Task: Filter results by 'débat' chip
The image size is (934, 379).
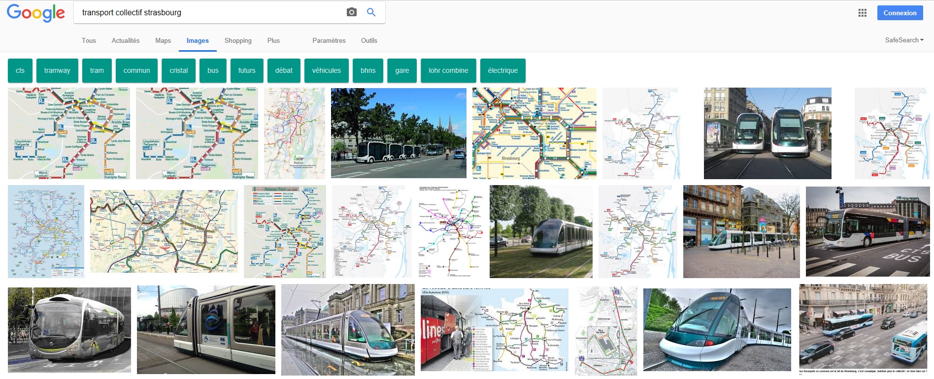Action: 284,70
